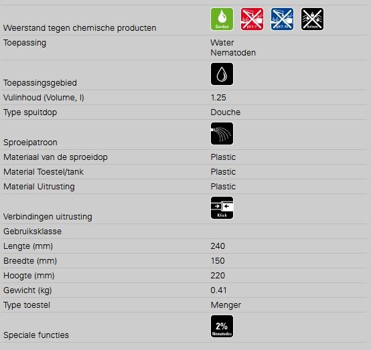Click the water droplet Toepassingsgebied icon
Screen dimensions: 371x350
222,74
